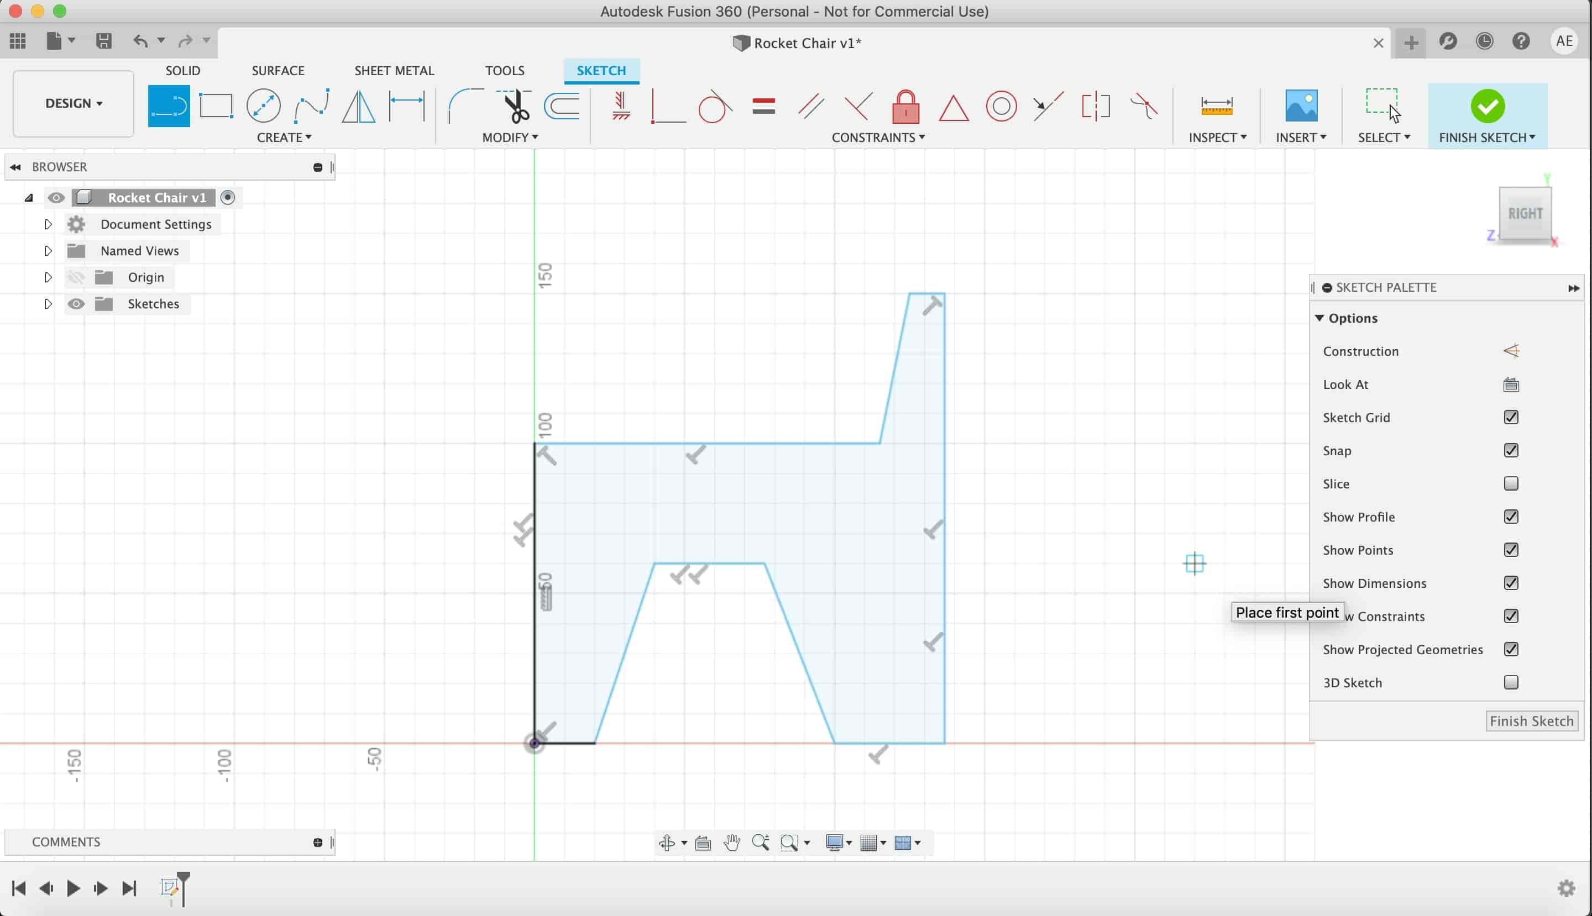Apply the Perpendicular constraint

858,106
